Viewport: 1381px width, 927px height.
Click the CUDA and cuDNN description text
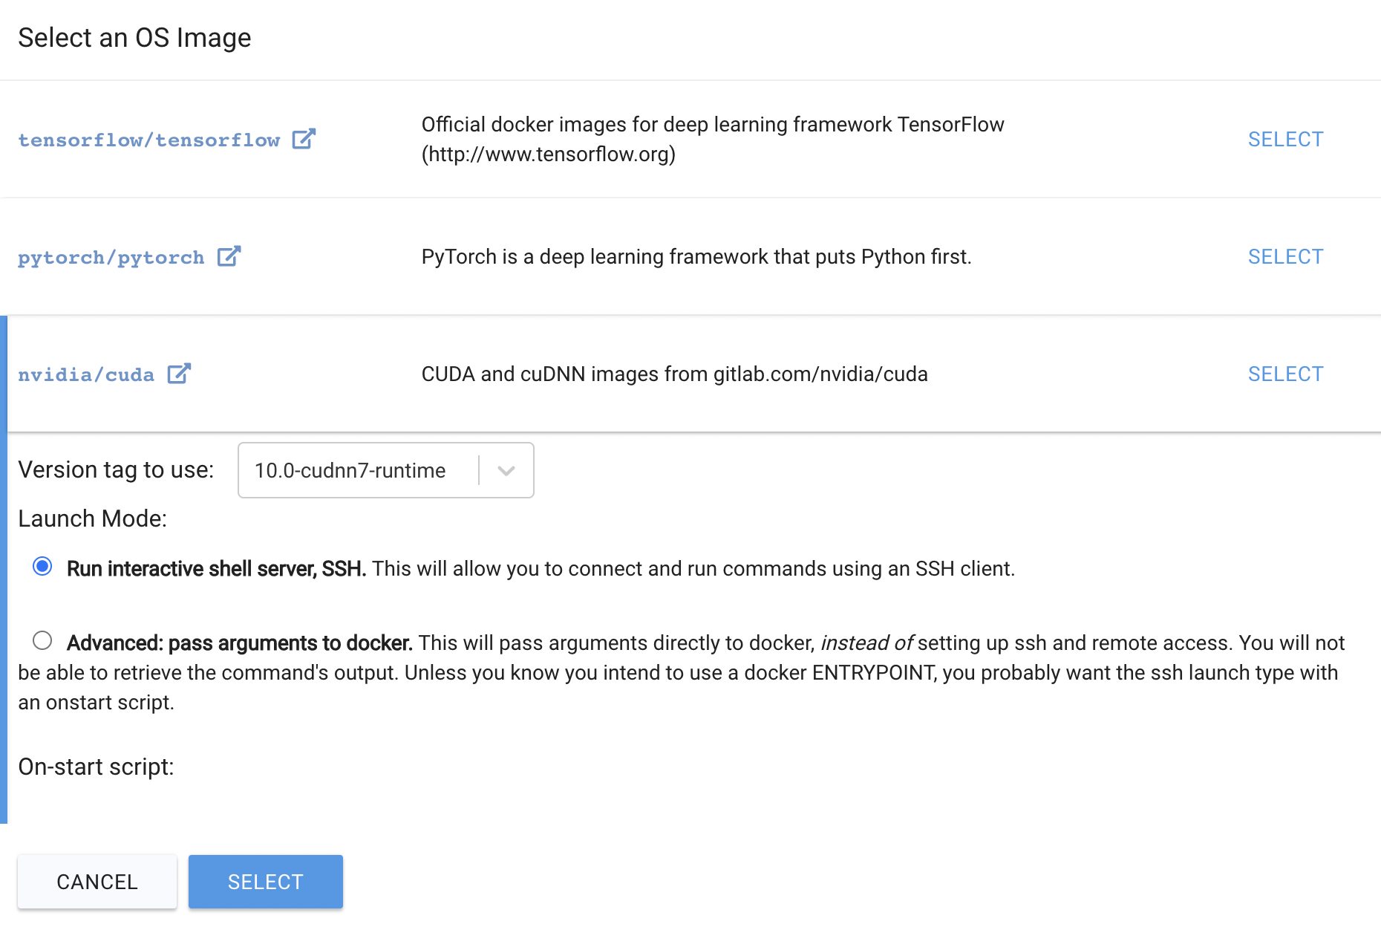coord(674,374)
